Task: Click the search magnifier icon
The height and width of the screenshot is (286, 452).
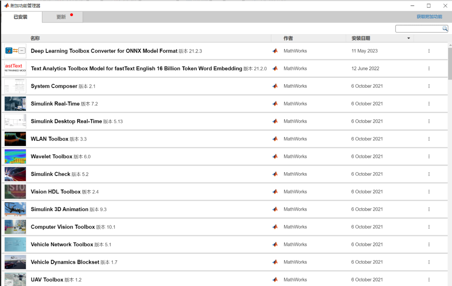Action: [x=444, y=28]
